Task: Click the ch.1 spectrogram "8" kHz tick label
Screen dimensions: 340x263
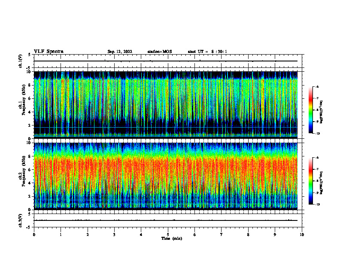Action: [30, 85]
